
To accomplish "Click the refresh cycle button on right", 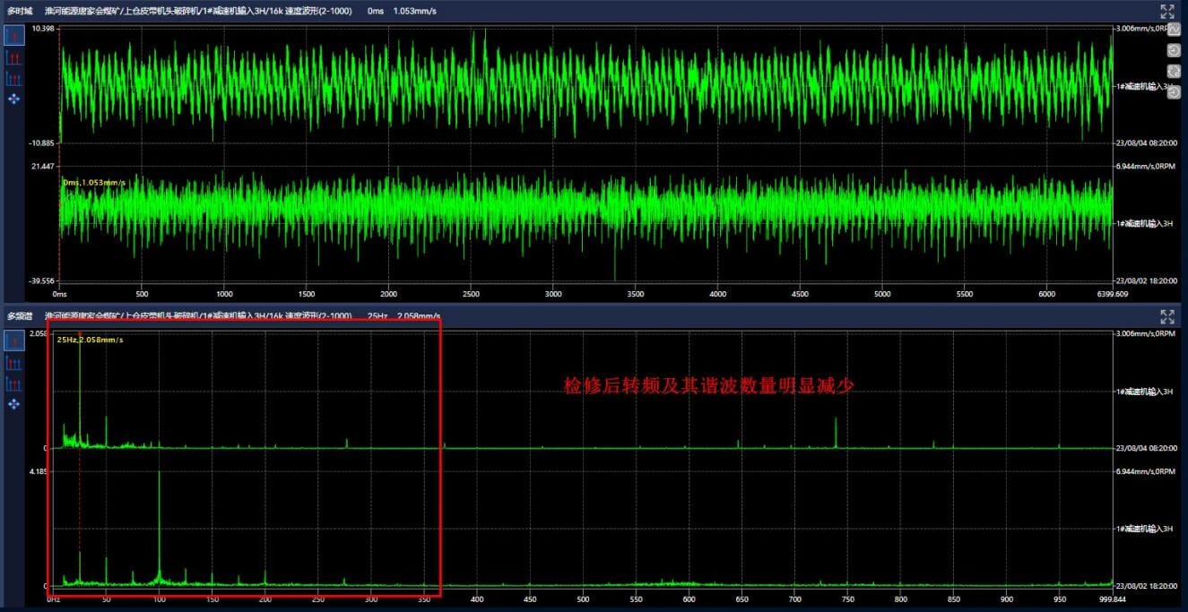I will click(x=1174, y=71).
